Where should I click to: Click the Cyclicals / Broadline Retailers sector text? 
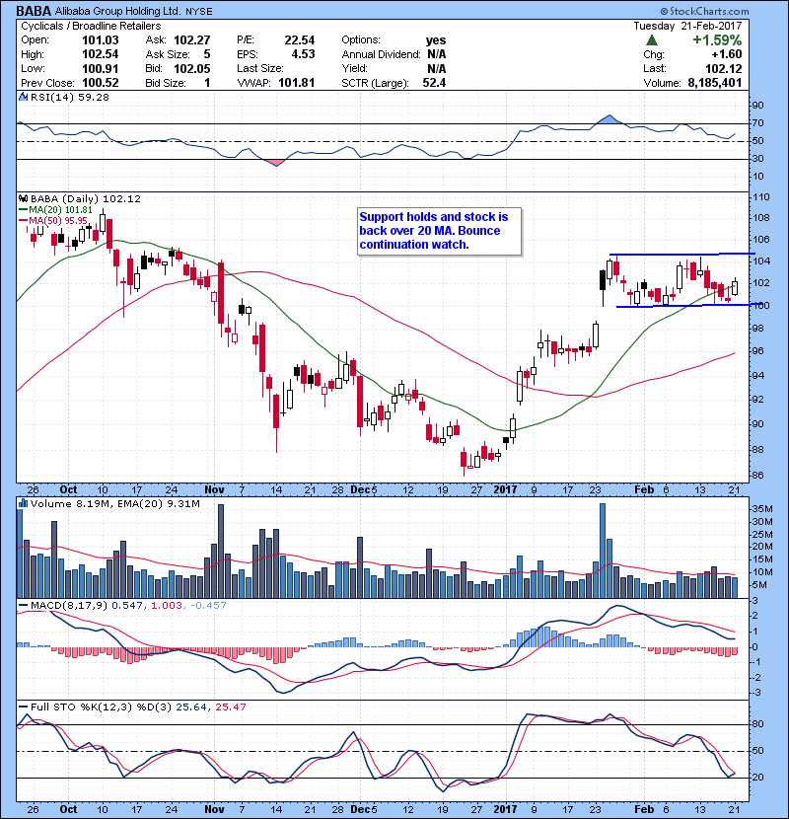coord(91,26)
